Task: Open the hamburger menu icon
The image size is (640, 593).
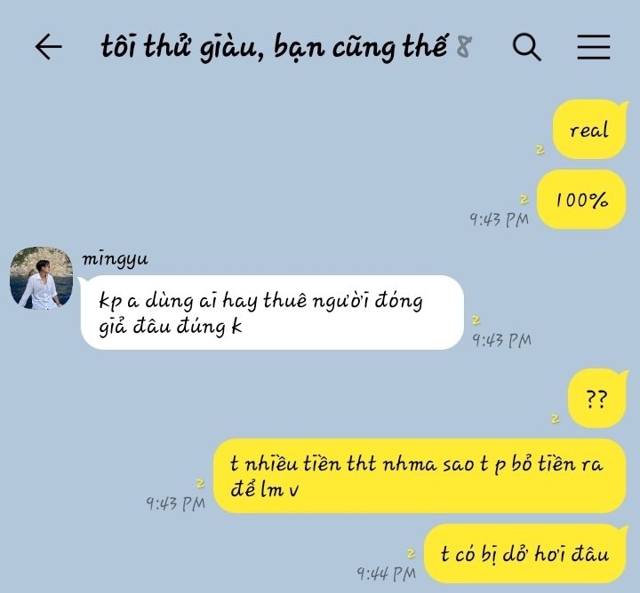Action: [594, 47]
